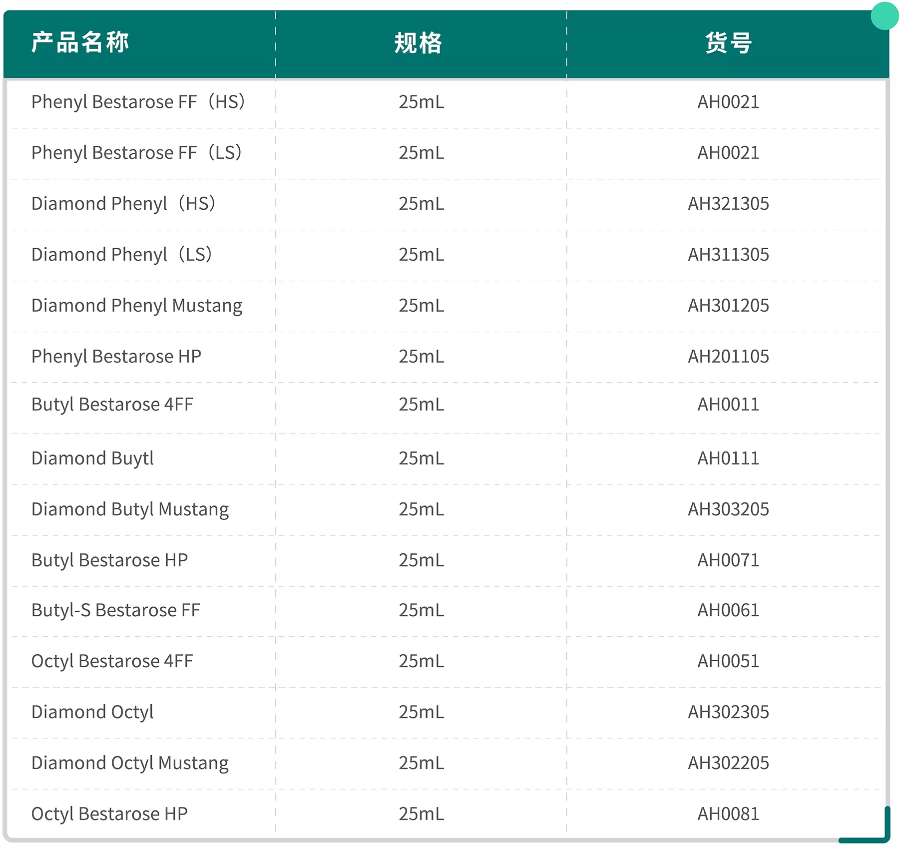The width and height of the screenshot is (899, 858).
Task: Select Octyl Bestarose 4FF product name
Action: pyautogui.click(x=112, y=661)
